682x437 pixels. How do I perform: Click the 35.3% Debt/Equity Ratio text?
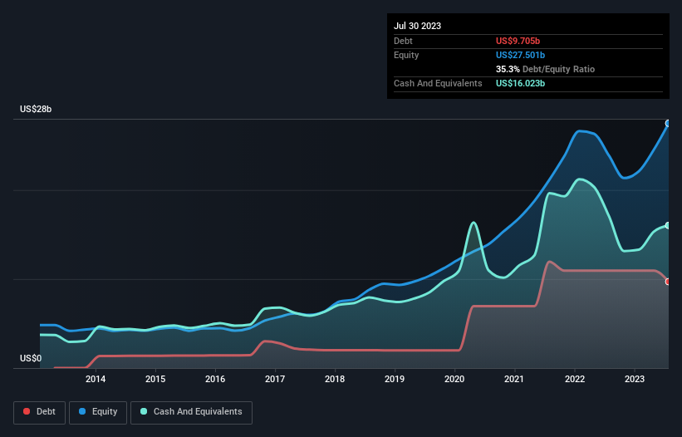[x=545, y=69]
